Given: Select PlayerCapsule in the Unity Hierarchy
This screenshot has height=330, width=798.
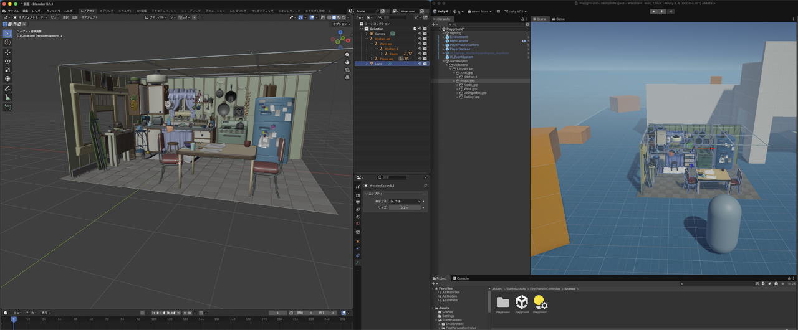Looking at the screenshot, I should click(x=460, y=49).
